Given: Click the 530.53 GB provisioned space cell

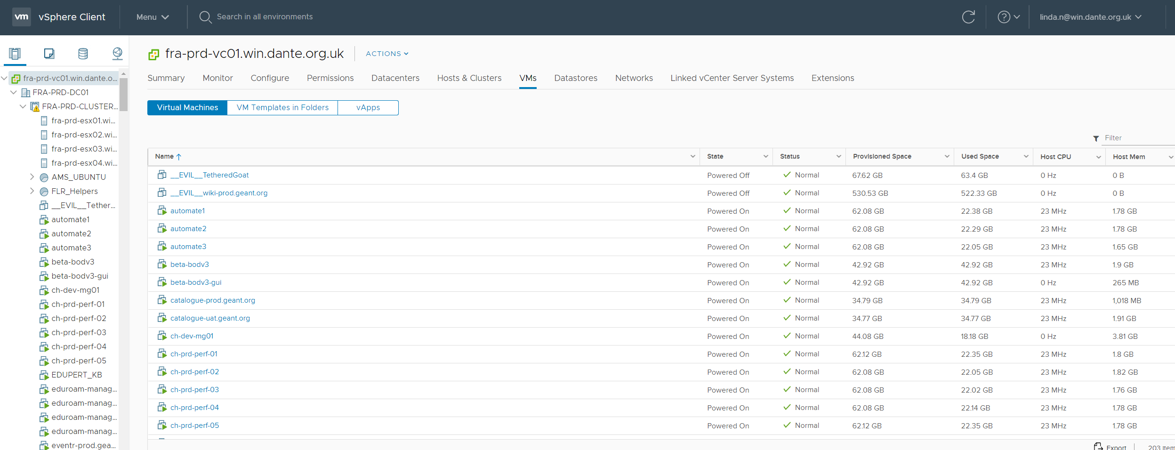Looking at the screenshot, I should click(870, 193).
